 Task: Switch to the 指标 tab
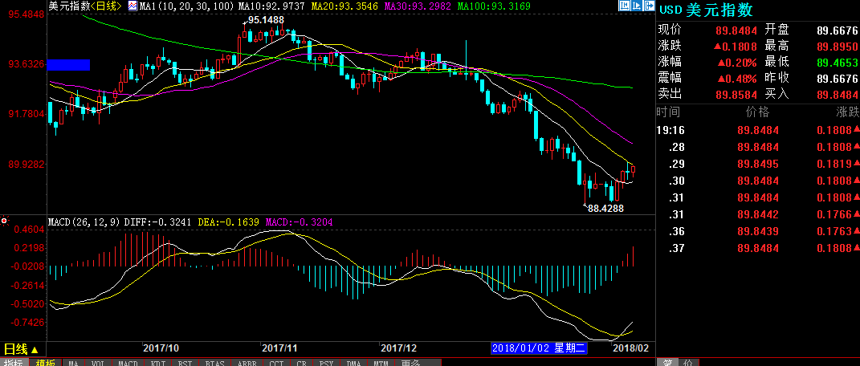point(16,363)
